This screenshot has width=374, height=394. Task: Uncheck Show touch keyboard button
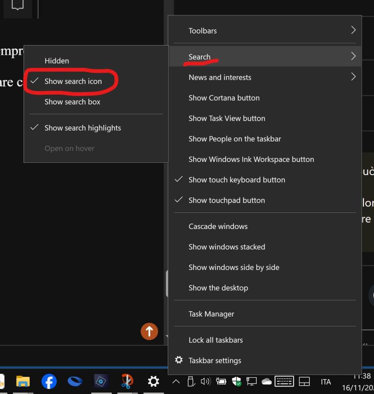coord(236,180)
